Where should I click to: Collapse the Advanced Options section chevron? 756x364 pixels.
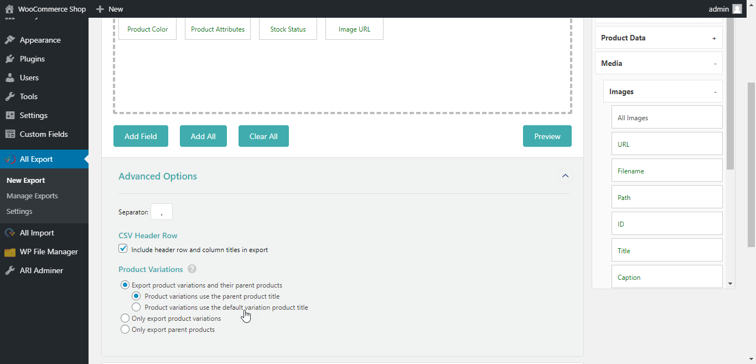tap(565, 176)
